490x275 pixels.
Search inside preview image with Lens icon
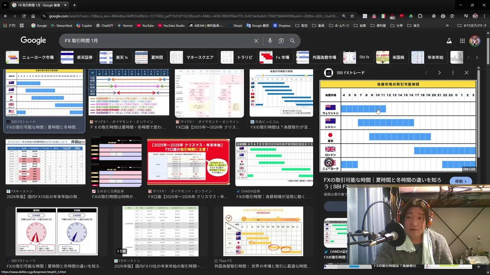tap(329, 163)
